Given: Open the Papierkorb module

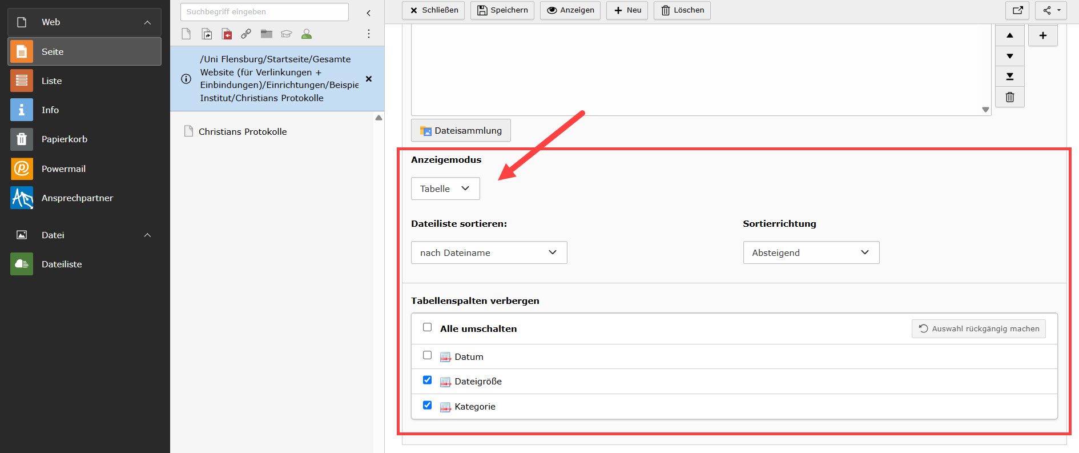Looking at the screenshot, I should 64,139.
